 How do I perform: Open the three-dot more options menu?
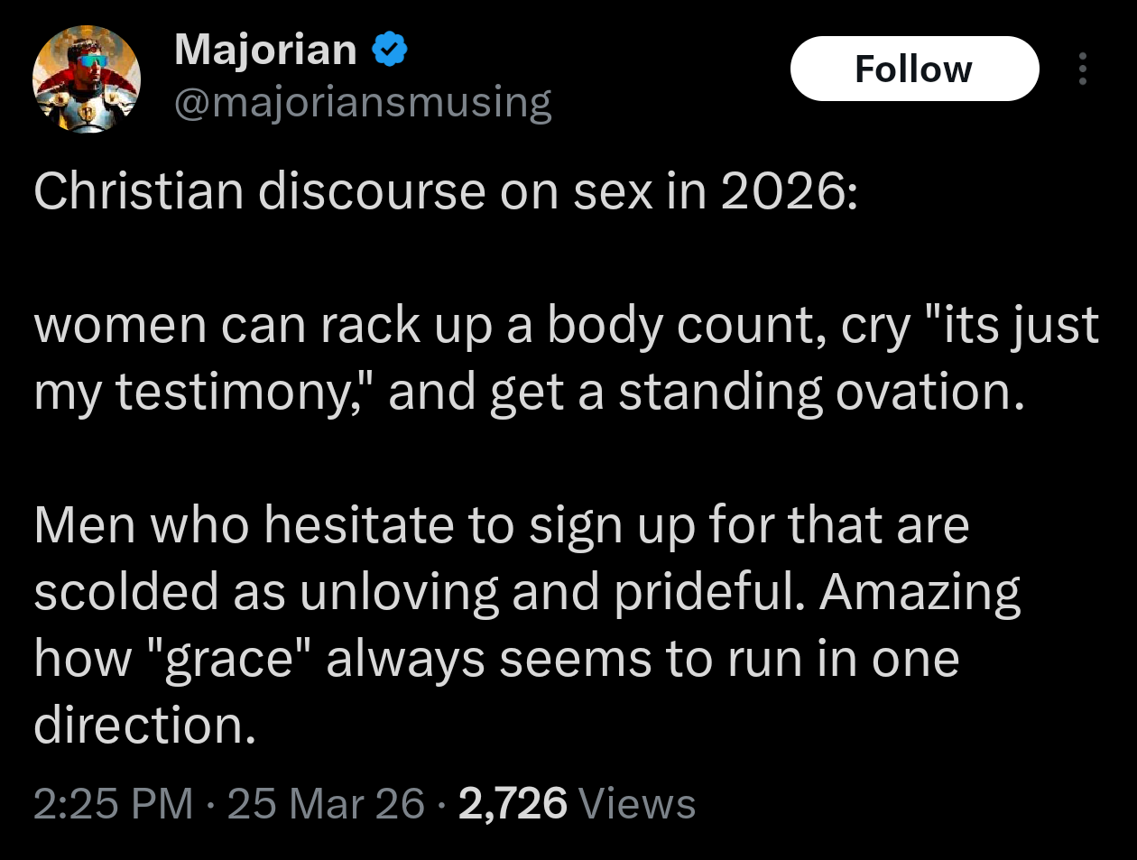point(1083,69)
